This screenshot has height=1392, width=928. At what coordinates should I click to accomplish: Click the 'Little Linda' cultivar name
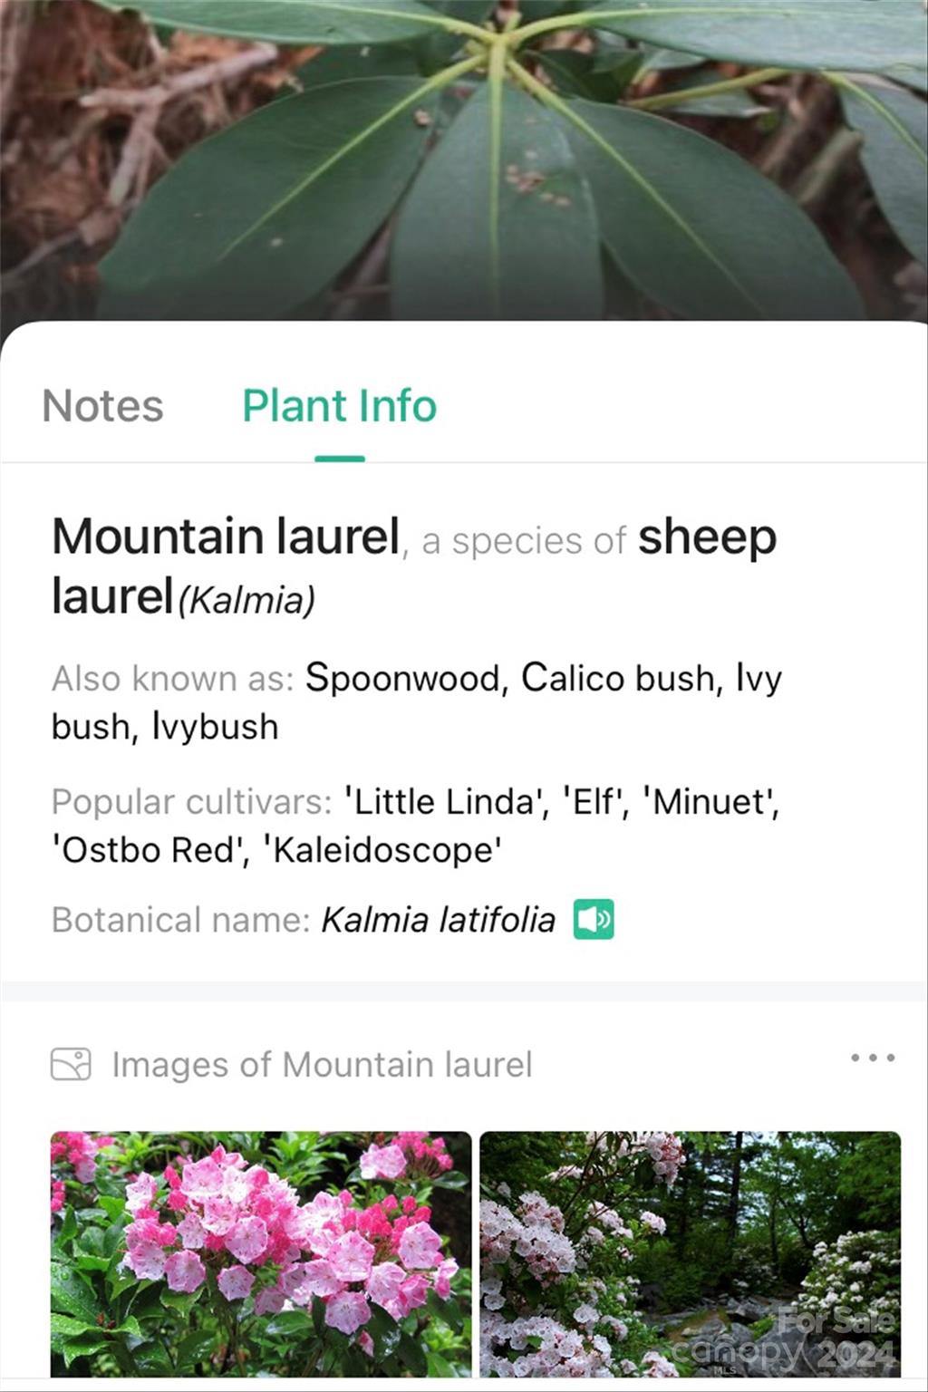[442, 801]
